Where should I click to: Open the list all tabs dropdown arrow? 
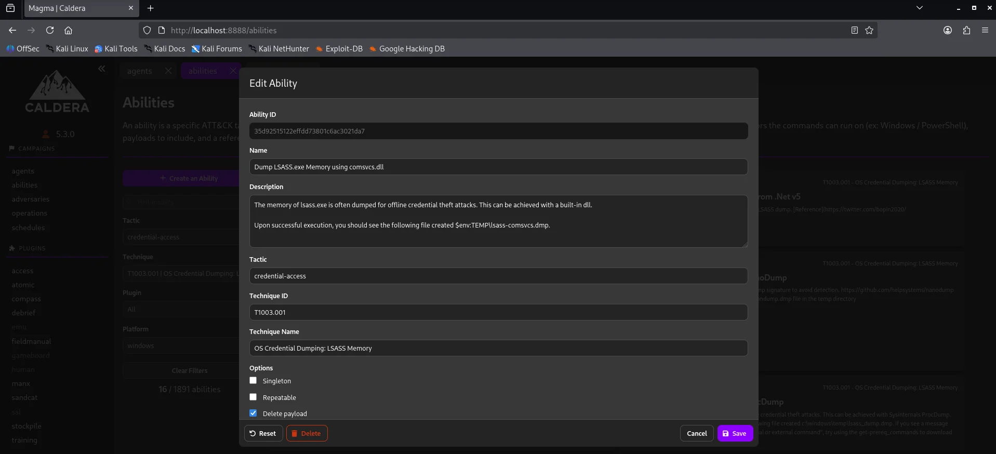point(920,8)
